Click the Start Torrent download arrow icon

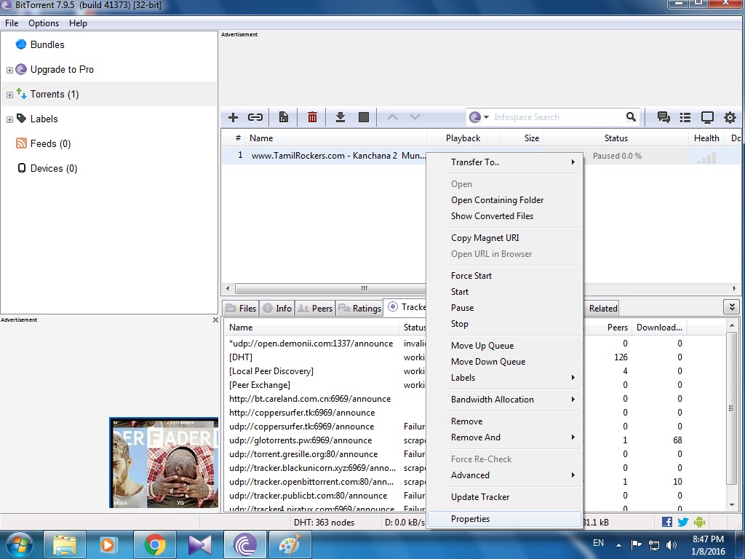point(340,117)
